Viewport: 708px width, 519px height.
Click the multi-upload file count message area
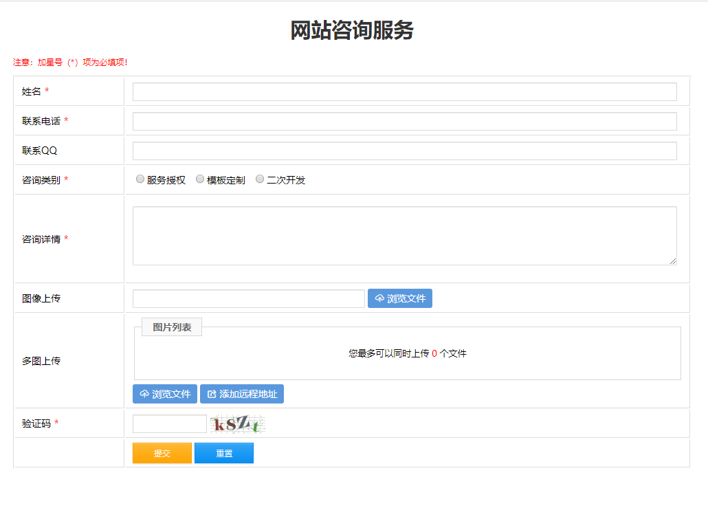pyautogui.click(x=407, y=353)
